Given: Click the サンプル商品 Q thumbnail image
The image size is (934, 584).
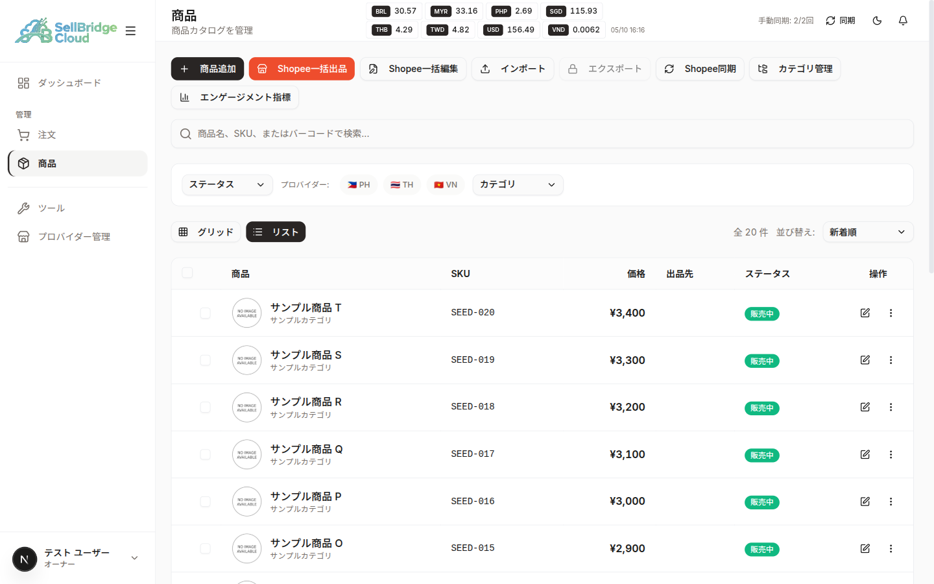Looking at the screenshot, I should pos(246,455).
